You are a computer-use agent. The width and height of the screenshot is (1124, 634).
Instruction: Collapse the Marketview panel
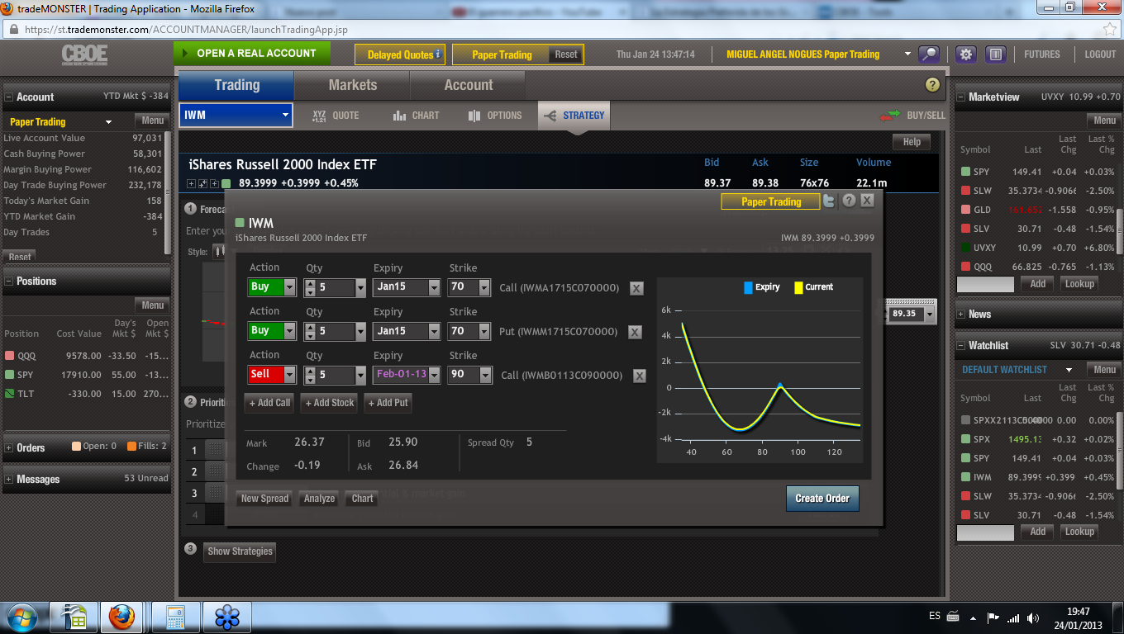pyautogui.click(x=961, y=97)
